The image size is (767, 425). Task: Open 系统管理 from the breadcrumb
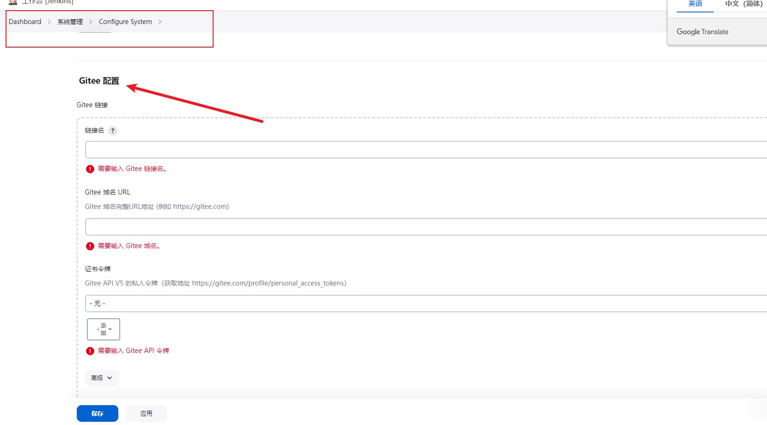click(x=70, y=22)
